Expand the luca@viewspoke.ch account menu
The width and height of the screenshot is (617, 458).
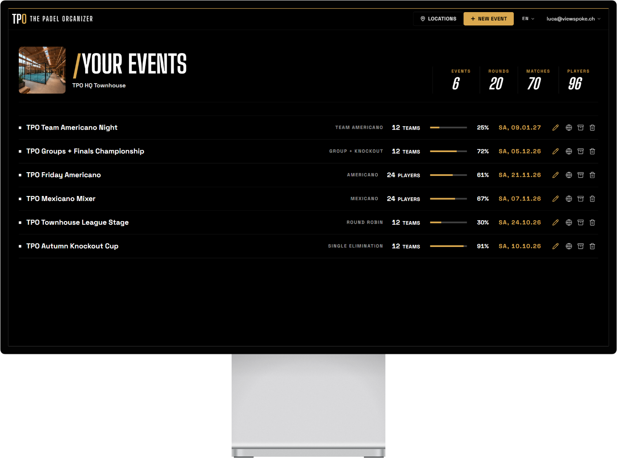(x=574, y=19)
